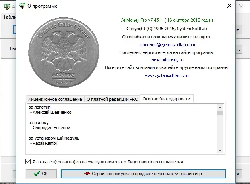250x184 pixels.
Task: Click the scrollbar thumb in credits list
Action: point(220,113)
